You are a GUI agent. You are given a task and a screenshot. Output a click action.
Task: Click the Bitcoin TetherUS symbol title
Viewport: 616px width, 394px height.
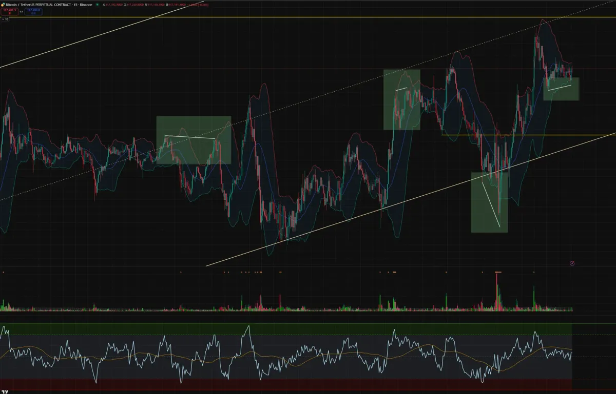coord(48,5)
